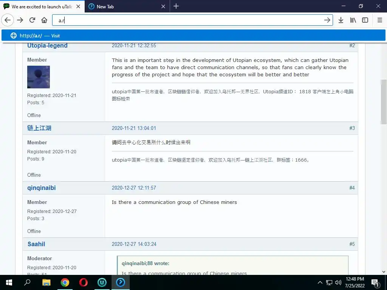Image resolution: width=387 pixels, height=290 pixels.
Task: Click the forward navigation arrow
Action: [20, 20]
